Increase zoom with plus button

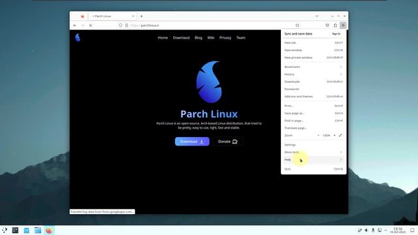[x=334, y=135]
